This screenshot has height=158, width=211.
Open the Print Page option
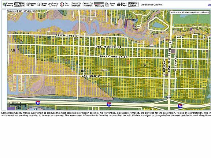point(122,4)
